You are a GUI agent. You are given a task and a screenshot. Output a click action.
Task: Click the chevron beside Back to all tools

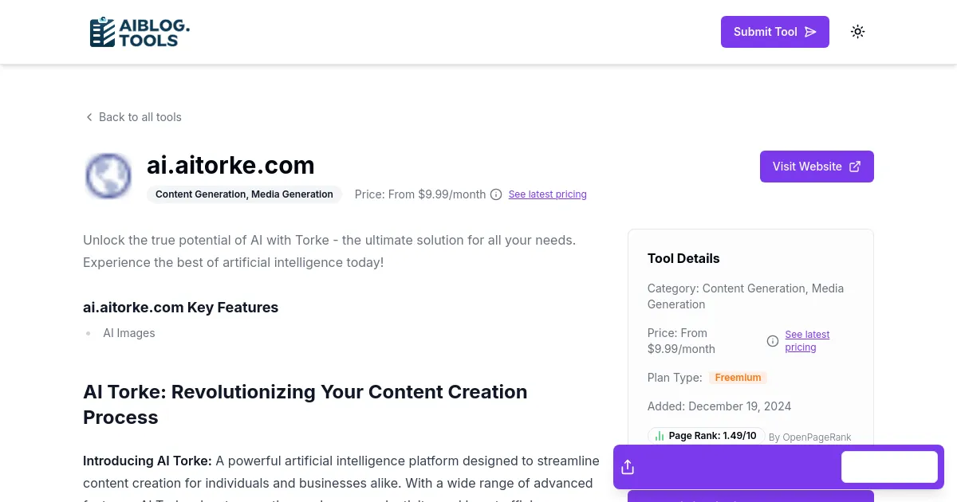coord(89,117)
